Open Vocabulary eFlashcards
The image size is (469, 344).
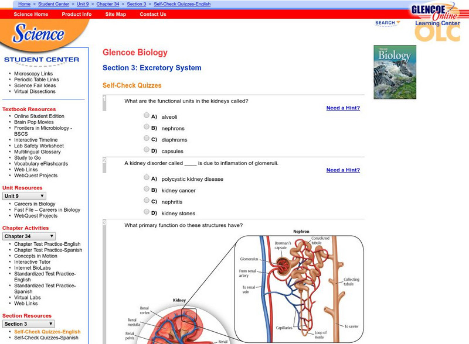[41, 164]
